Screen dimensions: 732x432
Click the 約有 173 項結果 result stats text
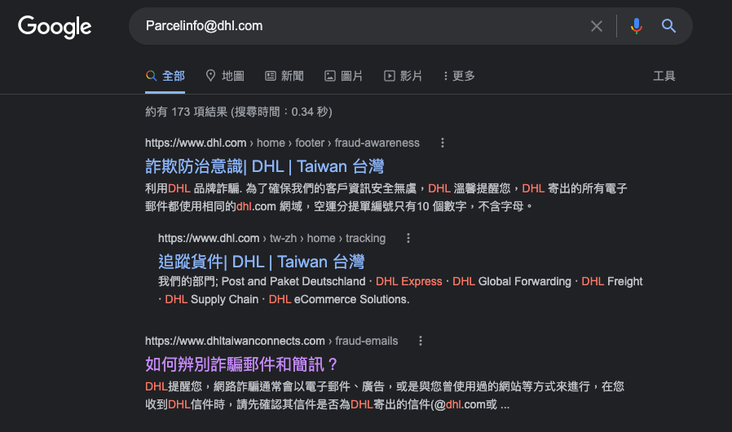pyautogui.click(x=239, y=112)
